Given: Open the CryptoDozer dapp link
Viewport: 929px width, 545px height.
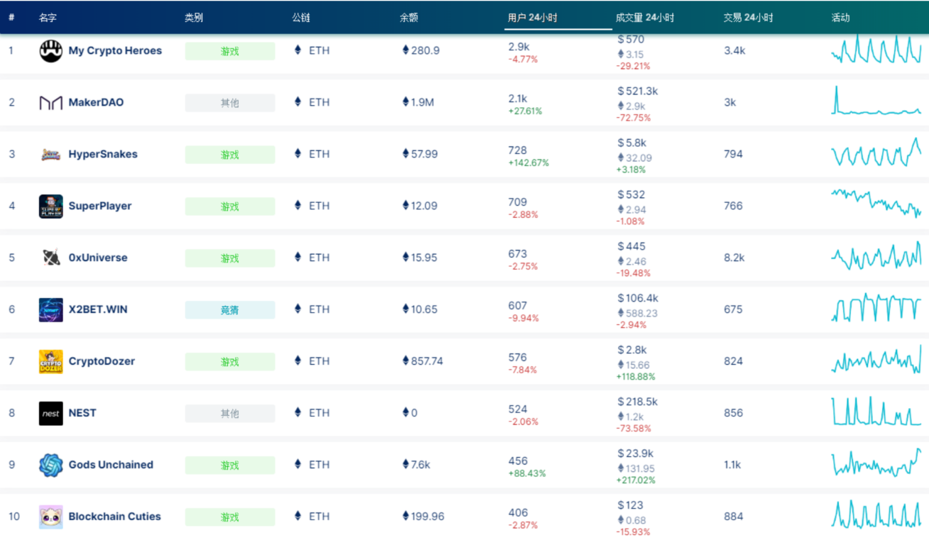Looking at the screenshot, I should (101, 361).
